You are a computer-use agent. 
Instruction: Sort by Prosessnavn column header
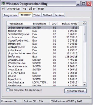[19, 24]
